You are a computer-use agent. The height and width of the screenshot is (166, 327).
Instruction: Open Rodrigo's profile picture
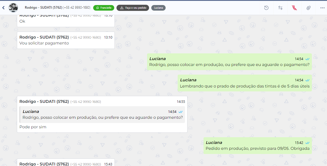[x=13, y=8]
